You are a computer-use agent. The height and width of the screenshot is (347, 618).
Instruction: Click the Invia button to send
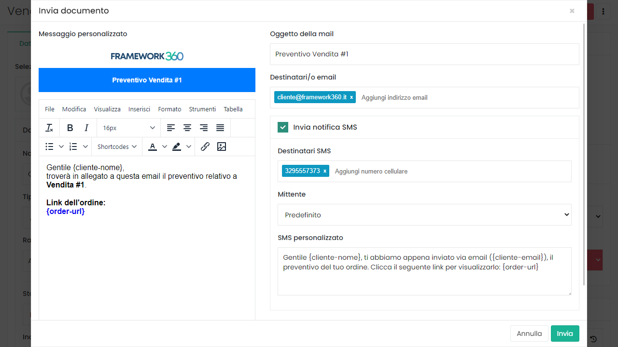(x=565, y=334)
